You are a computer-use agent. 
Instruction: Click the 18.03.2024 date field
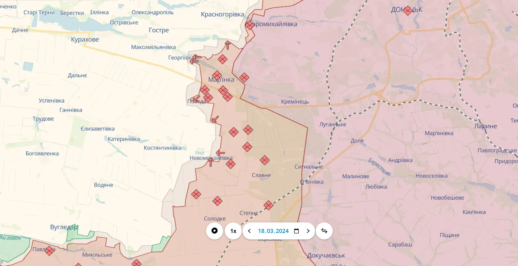click(273, 231)
